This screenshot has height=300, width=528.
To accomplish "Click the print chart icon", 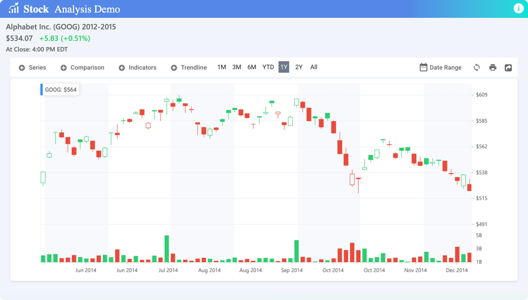I will click(x=492, y=67).
